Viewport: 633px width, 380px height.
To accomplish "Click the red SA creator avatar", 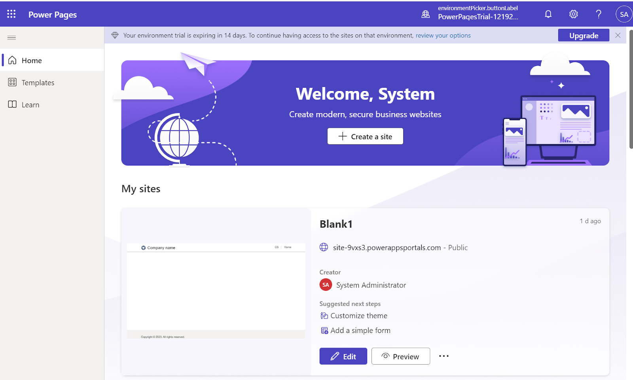I will [326, 284].
